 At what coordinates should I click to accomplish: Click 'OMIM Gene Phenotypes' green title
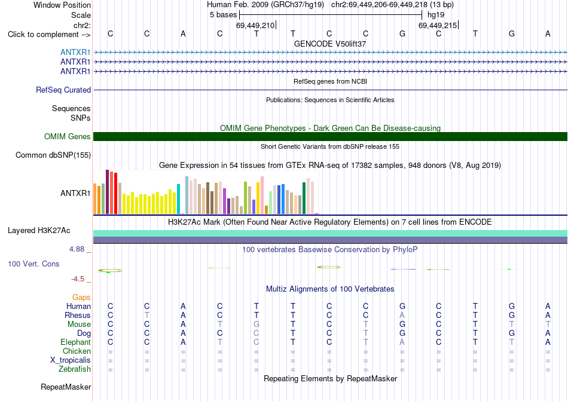[331, 128]
